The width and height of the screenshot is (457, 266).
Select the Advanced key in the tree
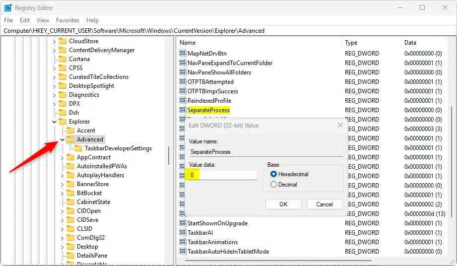[x=90, y=139]
